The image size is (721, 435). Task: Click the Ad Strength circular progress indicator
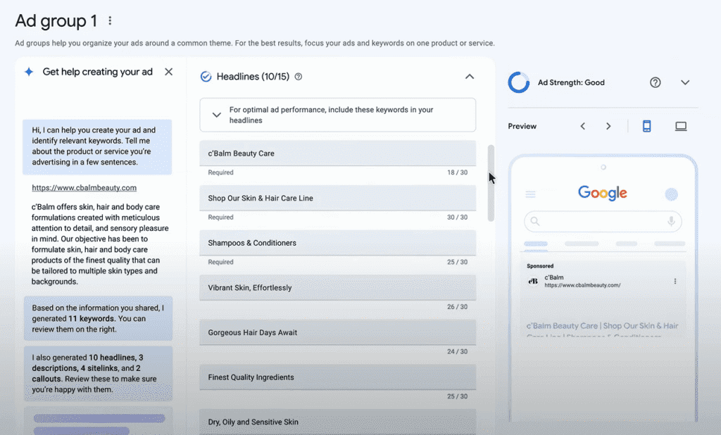519,82
